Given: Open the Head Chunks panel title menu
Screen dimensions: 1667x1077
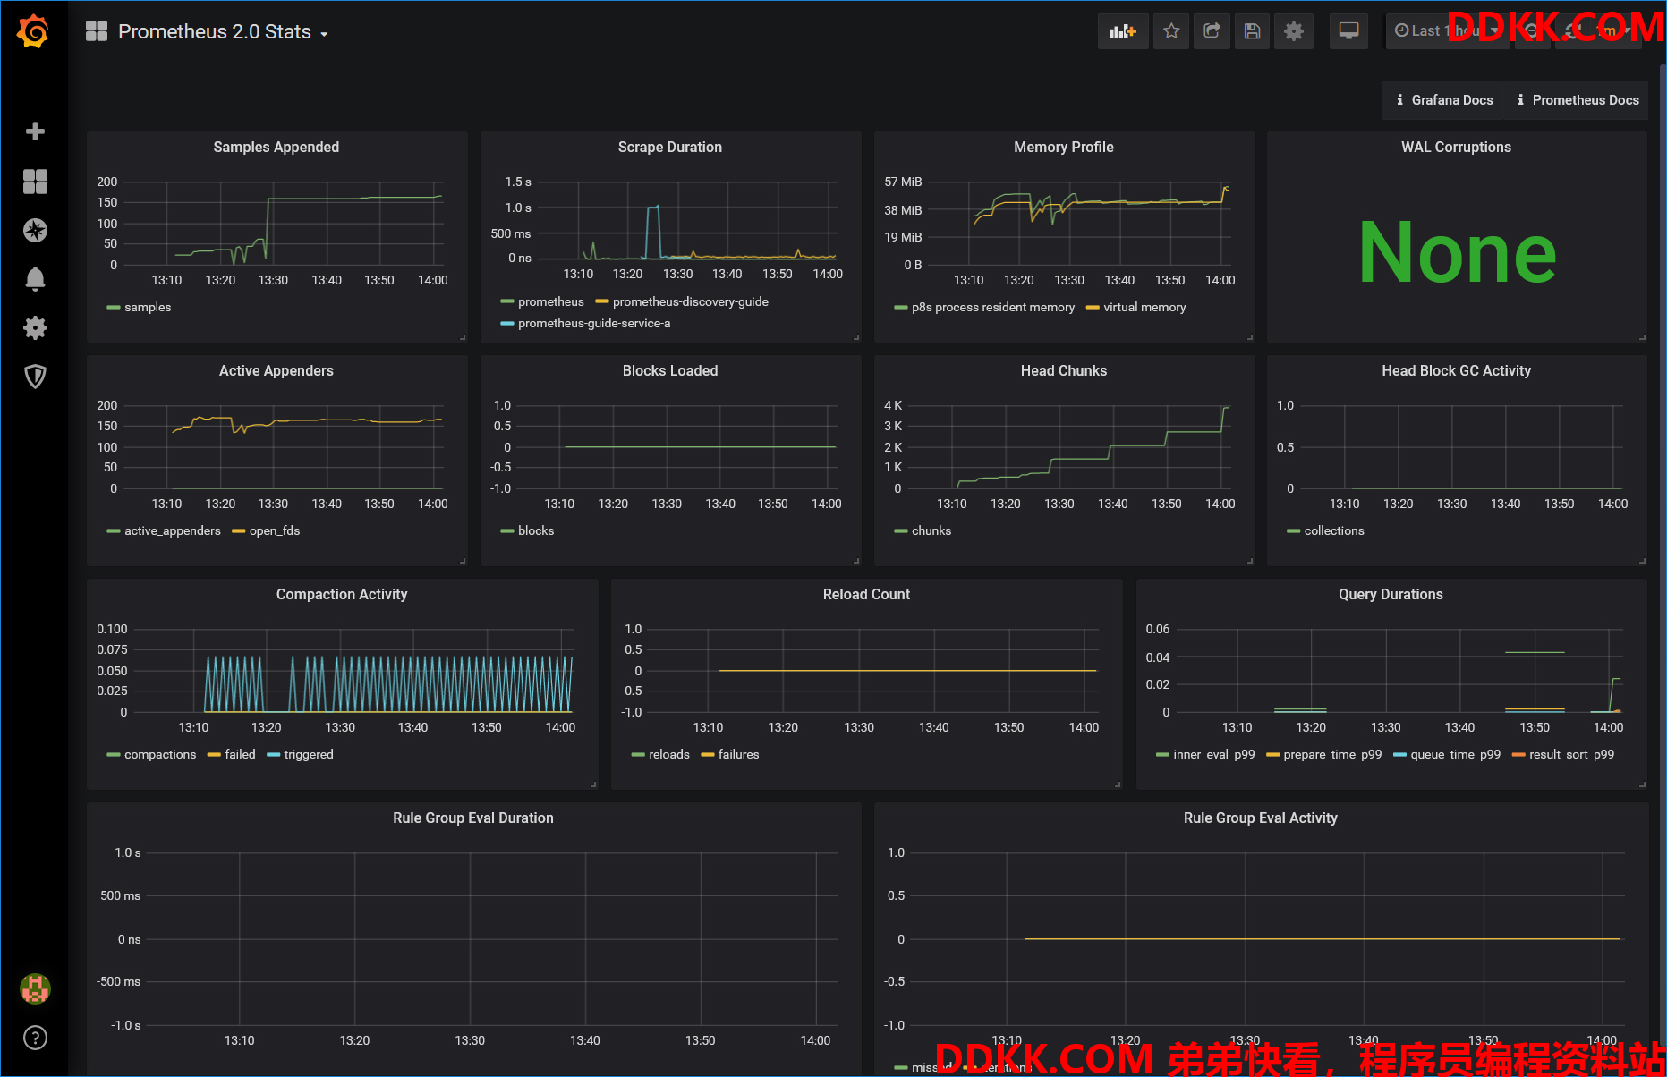Looking at the screenshot, I should (x=1064, y=370).
